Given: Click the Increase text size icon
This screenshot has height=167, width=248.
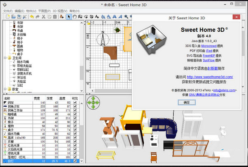Looking at the screenshot, I should [103, 16].
